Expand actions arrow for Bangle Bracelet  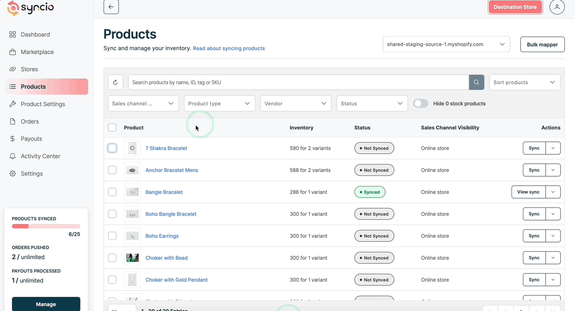coord(553,192)
